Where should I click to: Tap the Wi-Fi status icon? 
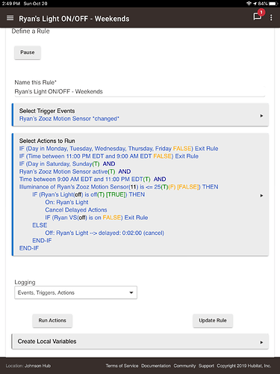[x=249, y=4]
